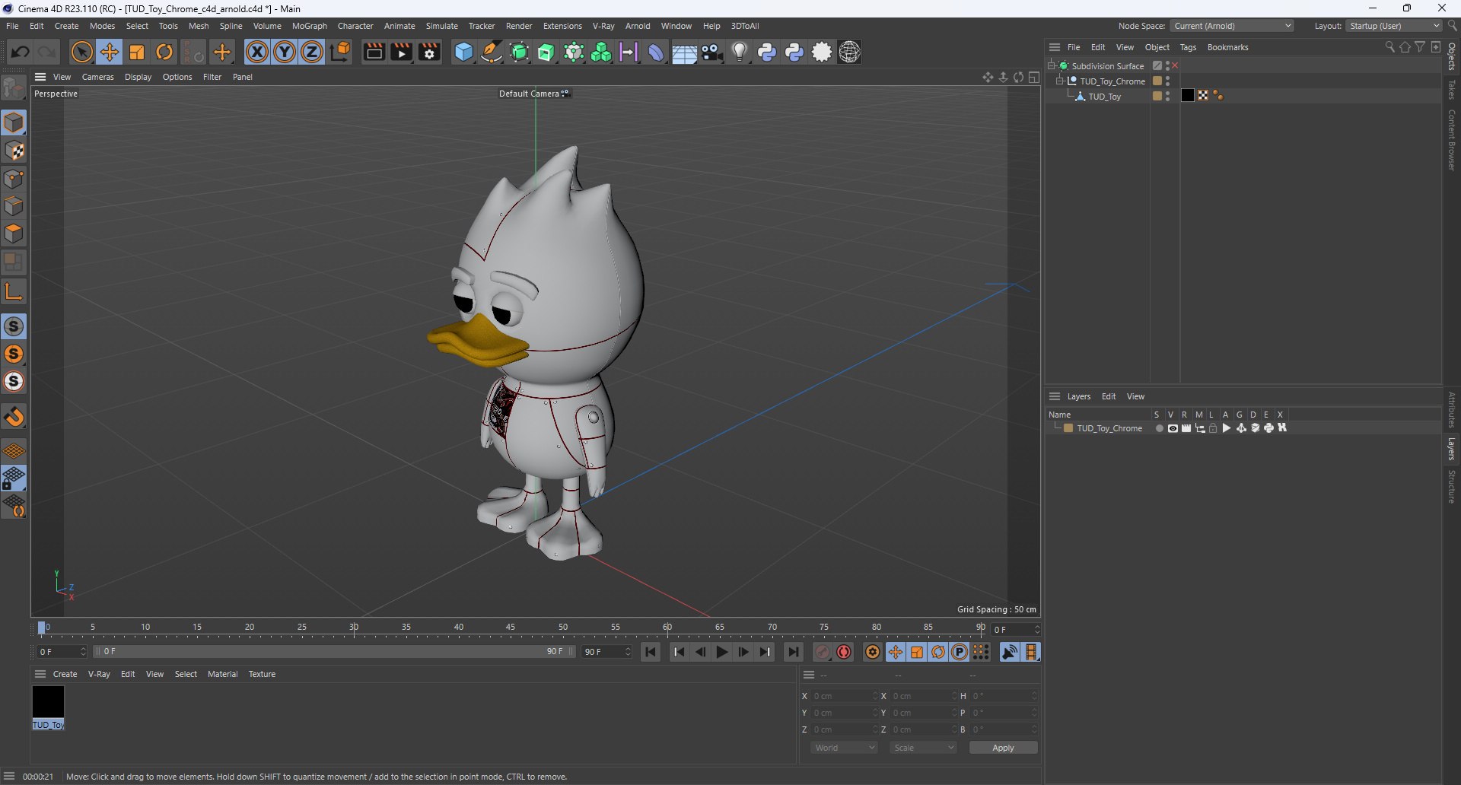Play the animation forward
This screenshot has height=785, width=1461.
tap(721, 653)
